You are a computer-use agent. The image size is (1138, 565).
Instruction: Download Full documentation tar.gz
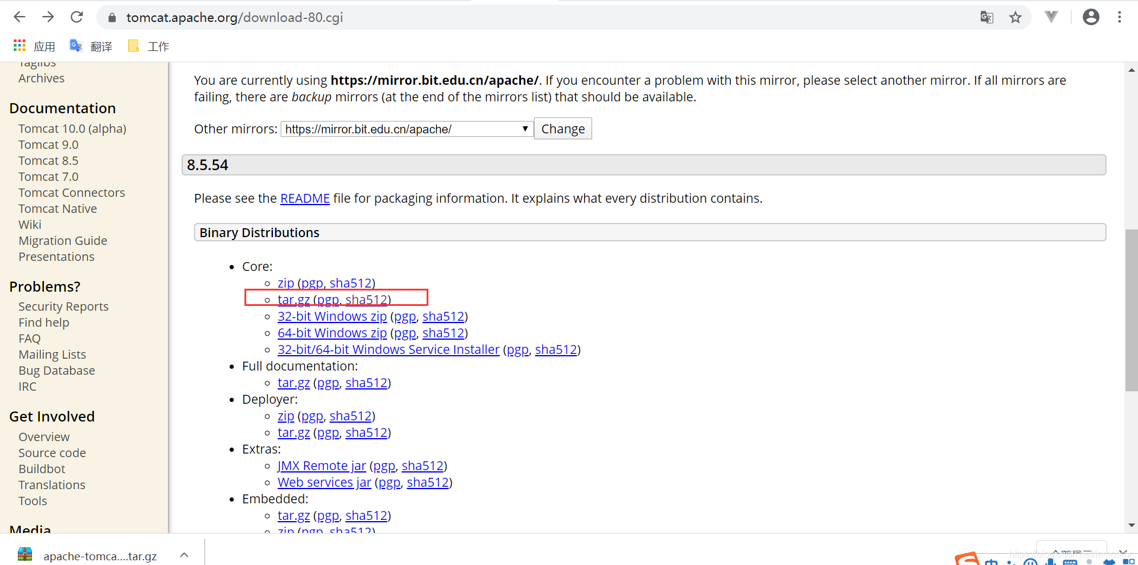pyautogui.click(x=294, y=382)
